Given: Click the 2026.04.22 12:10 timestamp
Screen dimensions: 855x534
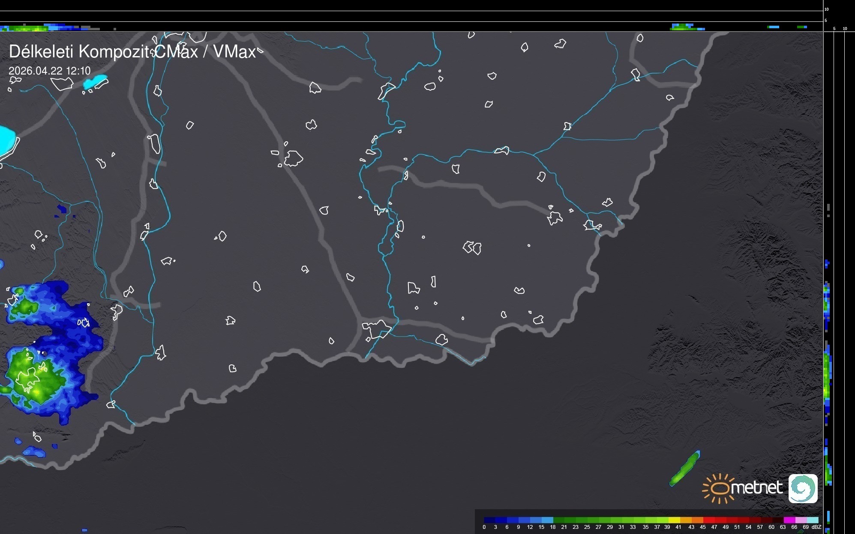Looking at the screenshot, I should pyautogui.click(x=50, y=71).
